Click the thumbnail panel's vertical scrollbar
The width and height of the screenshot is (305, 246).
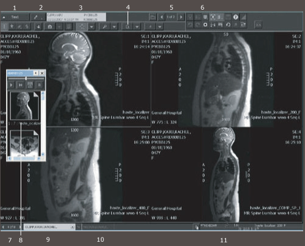[x=43, y=124]
